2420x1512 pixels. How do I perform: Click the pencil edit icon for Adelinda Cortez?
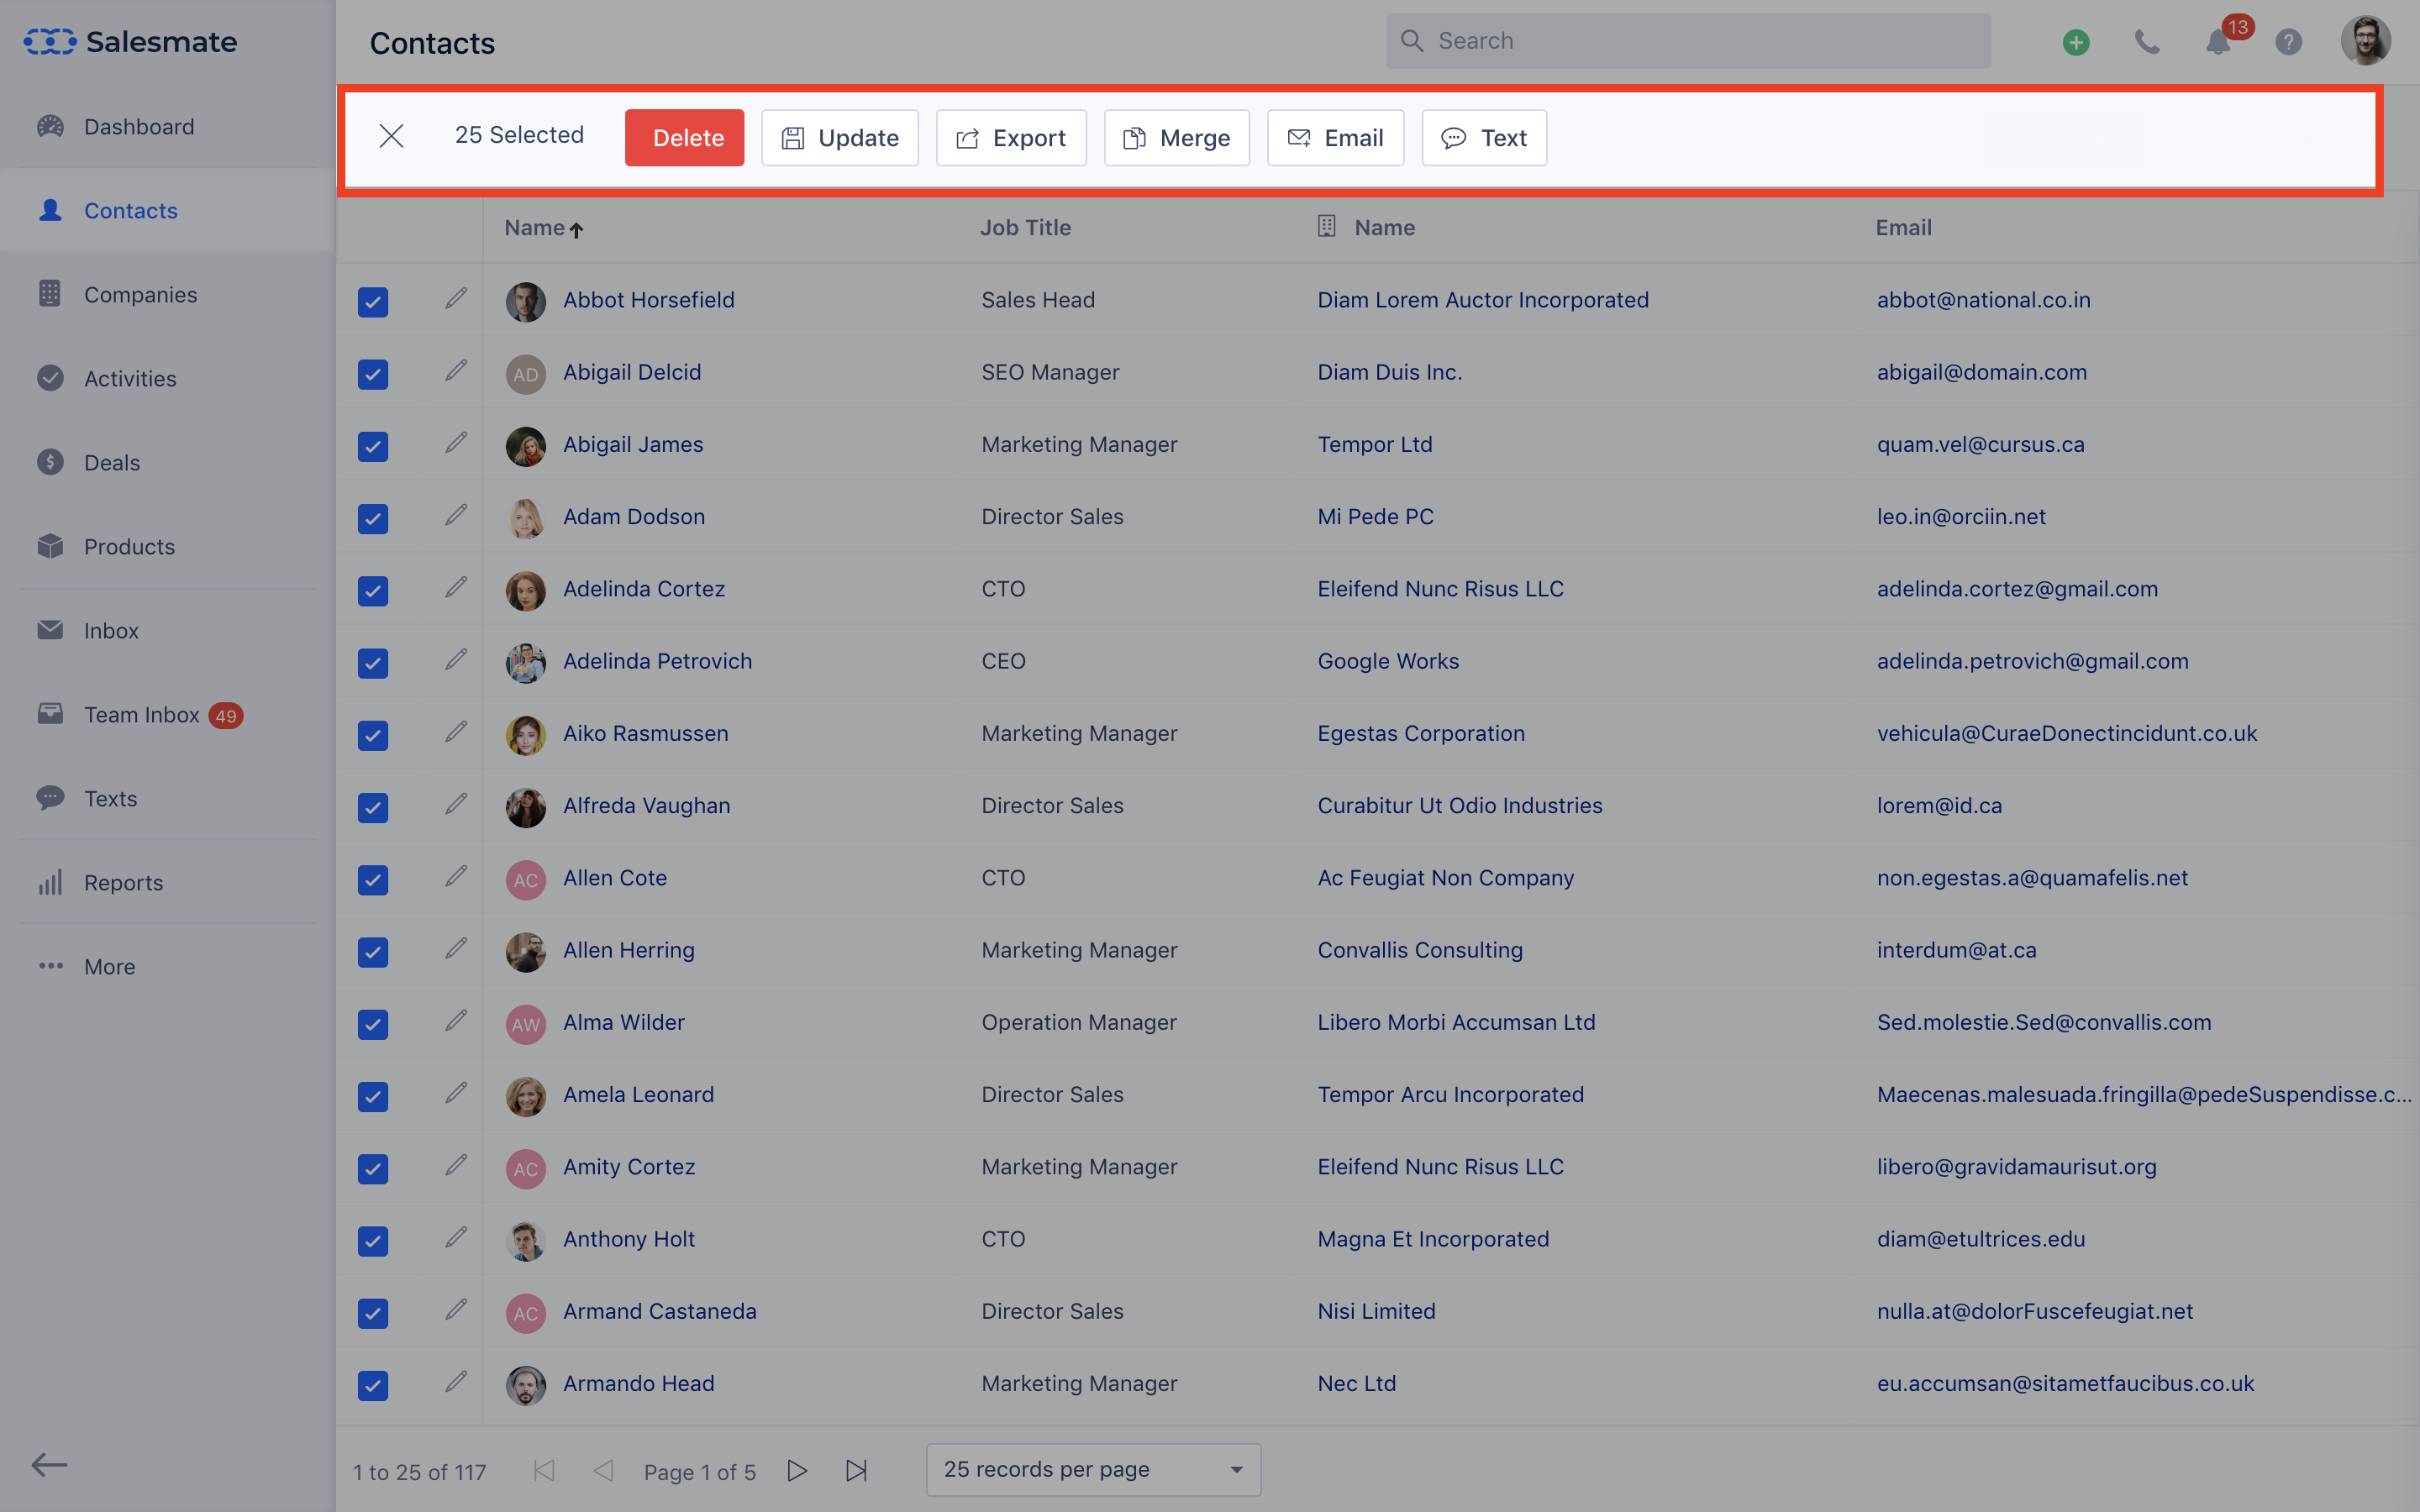click(456, 587)
